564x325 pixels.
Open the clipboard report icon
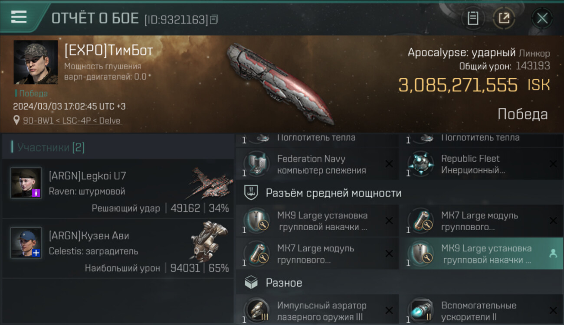tap(473, 18)
